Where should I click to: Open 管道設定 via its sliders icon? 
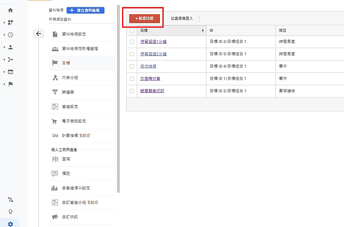point(55,107)
